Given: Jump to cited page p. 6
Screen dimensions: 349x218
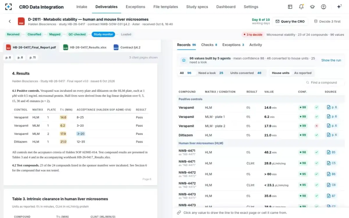Looking at the screenshot, I should (8, 58).
